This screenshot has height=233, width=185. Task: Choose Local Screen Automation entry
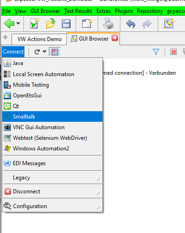tap(53, 74)
